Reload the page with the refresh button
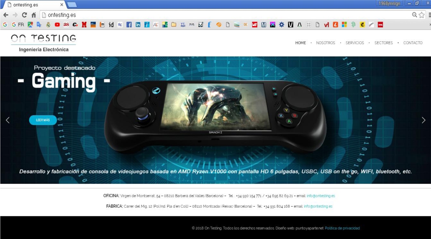 tap(24, 15)
